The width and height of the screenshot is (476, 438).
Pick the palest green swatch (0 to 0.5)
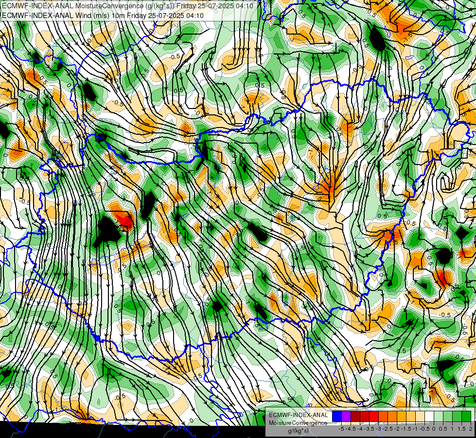439,417
